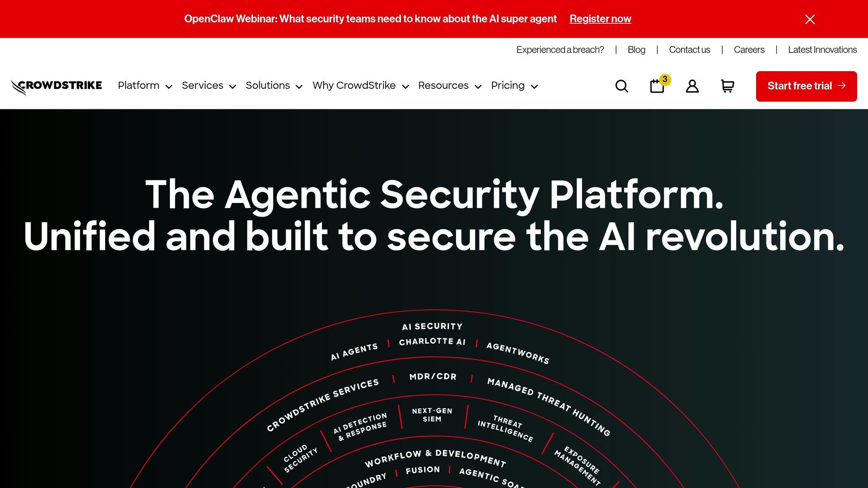Image resolution: width=868 pixels, height=488 pixels.
Task: Open the user account icon
Action: 692,86
